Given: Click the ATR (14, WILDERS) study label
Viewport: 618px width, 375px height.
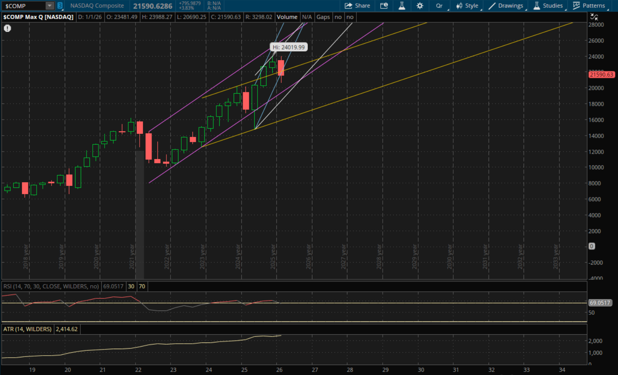Looking at the screenshot, I should [x=28, y=329].
